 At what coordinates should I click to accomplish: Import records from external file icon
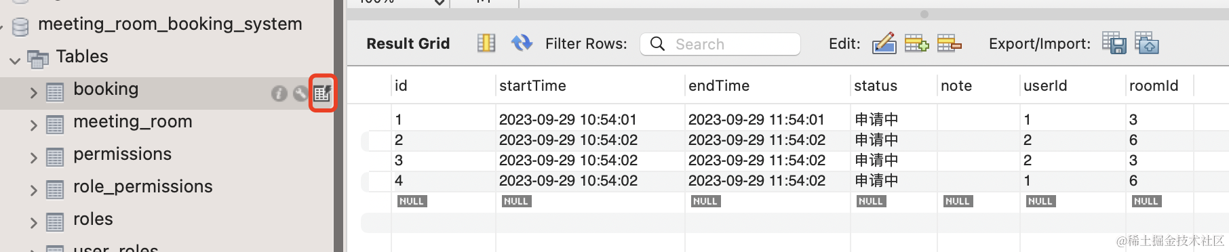(x=1147, y=43)
